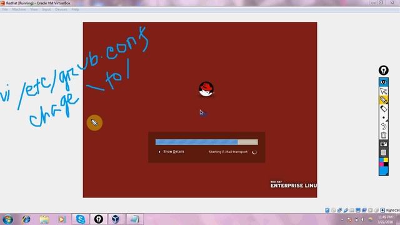Click the floating orange pencil badge
400x225 pixels.
click(x=94, y=122)
